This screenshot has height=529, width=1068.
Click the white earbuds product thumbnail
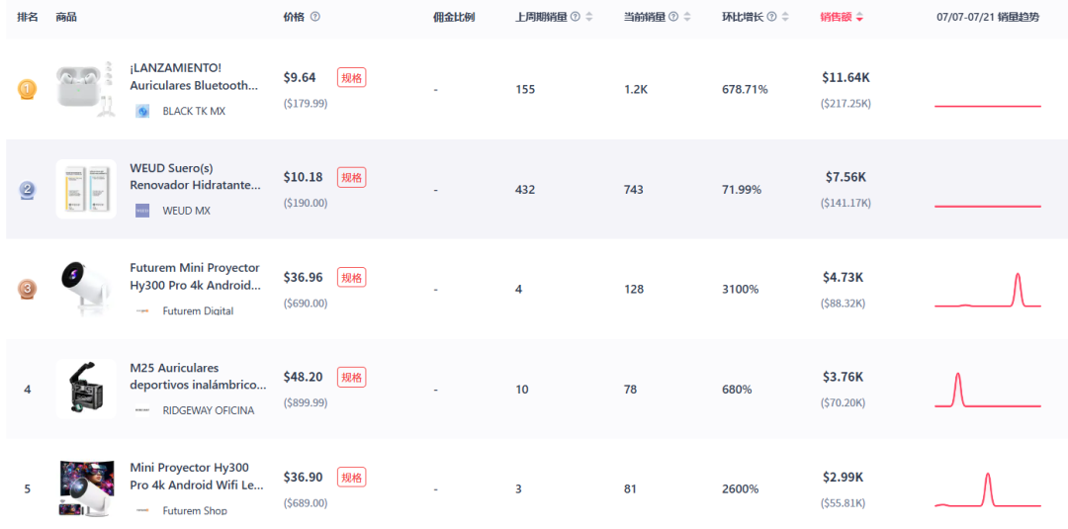[85, 89]
